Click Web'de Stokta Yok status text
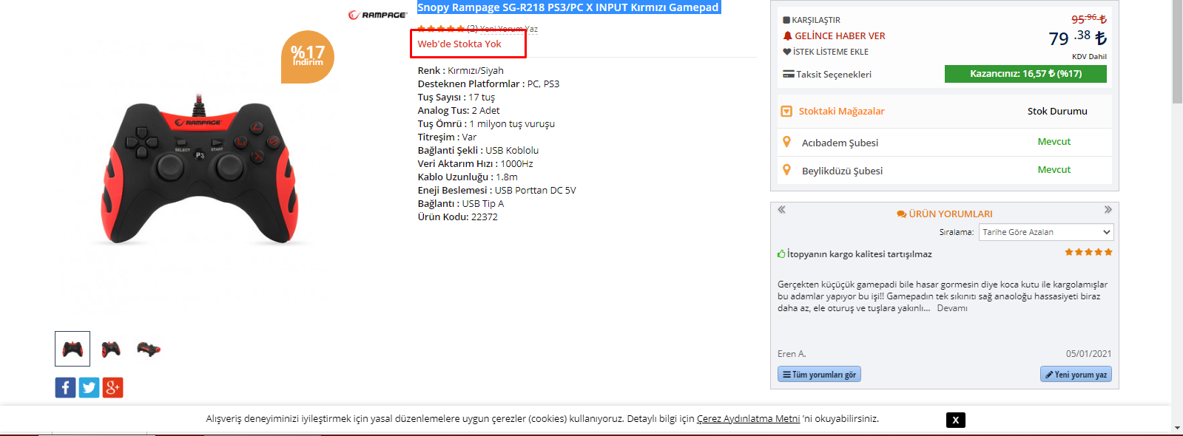The height and width of the screenshot is (436, 1183). pos(459,44)
